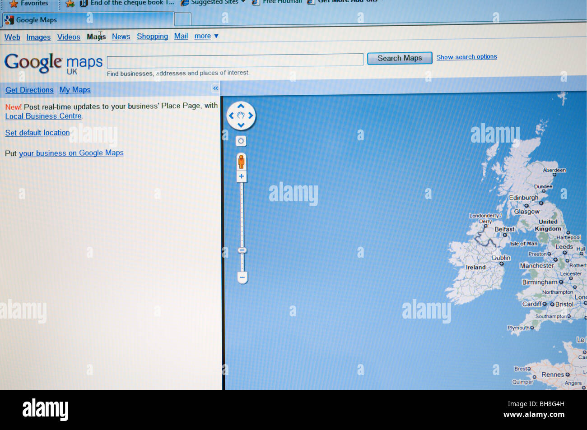Open the Shopping link

click(152, 37)
